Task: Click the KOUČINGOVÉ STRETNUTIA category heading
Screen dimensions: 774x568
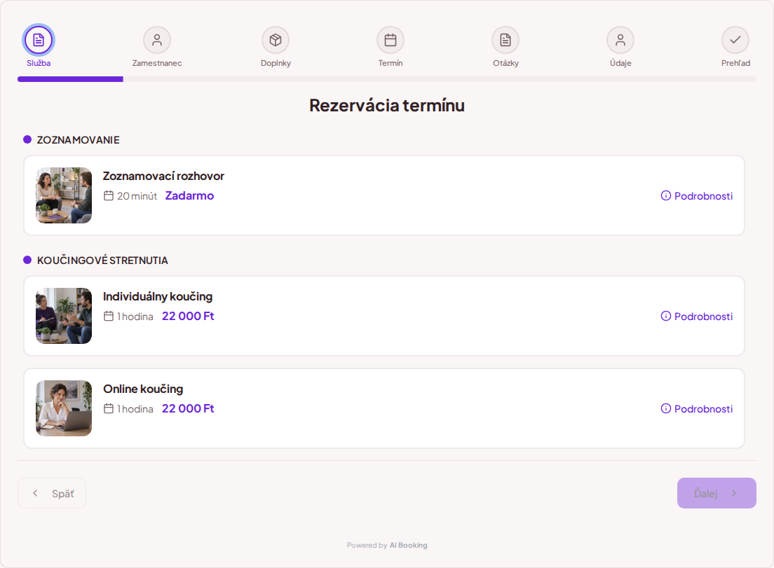Action: point(102,261)
